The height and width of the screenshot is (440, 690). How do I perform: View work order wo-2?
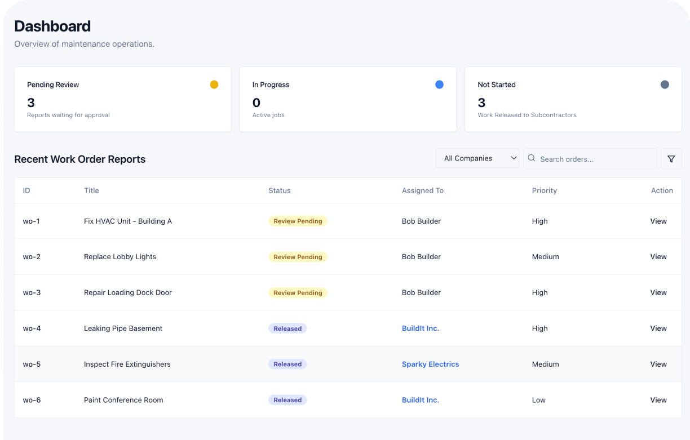[x=658, y=256]
